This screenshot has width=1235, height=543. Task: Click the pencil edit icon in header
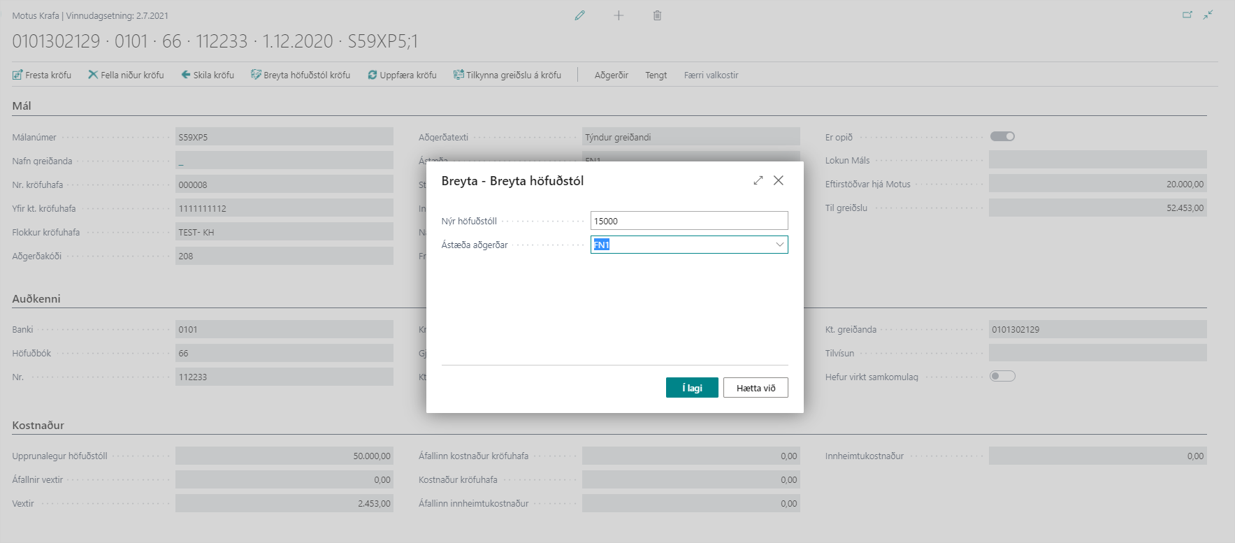[x=579, y=15]
